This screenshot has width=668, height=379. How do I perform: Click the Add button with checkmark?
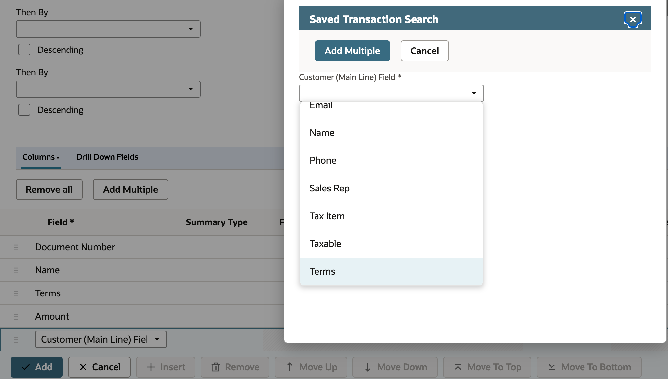click(x=37, y=367)
